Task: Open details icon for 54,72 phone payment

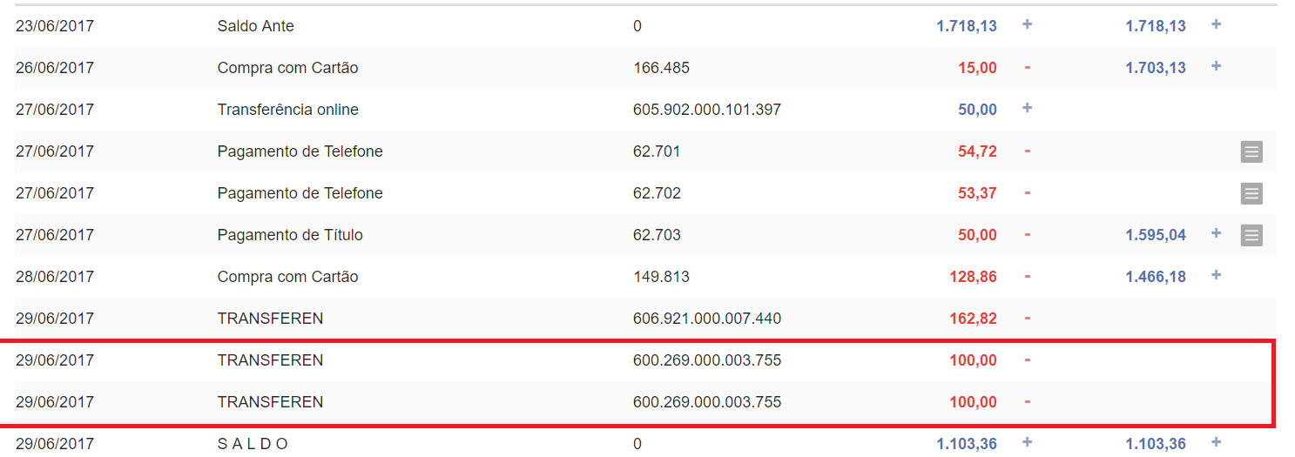Action: (x=1251, y=152)
